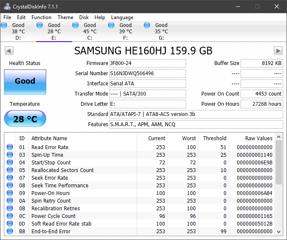Click raw value 000000006E98
The height and width of the screenshot is (240, 287).
pos(254,162)
